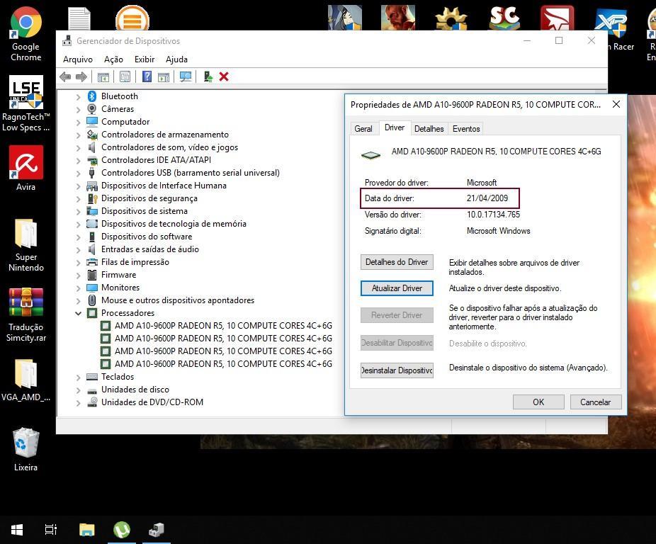Select VGA_AMD folder on desktop
The height and width of the screenshot is (544, 656).
(x=26, y=380)
